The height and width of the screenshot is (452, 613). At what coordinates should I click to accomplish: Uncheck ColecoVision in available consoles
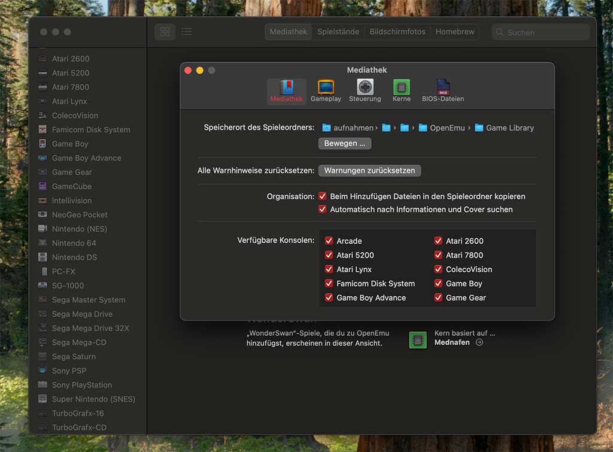[438, 269]
